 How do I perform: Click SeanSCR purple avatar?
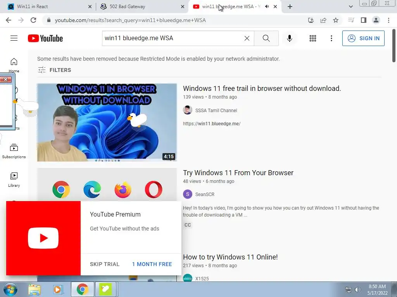point(187,194)
